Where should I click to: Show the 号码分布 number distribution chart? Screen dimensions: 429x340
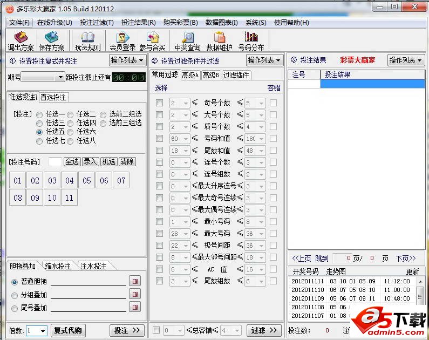[x=251, y=41]
